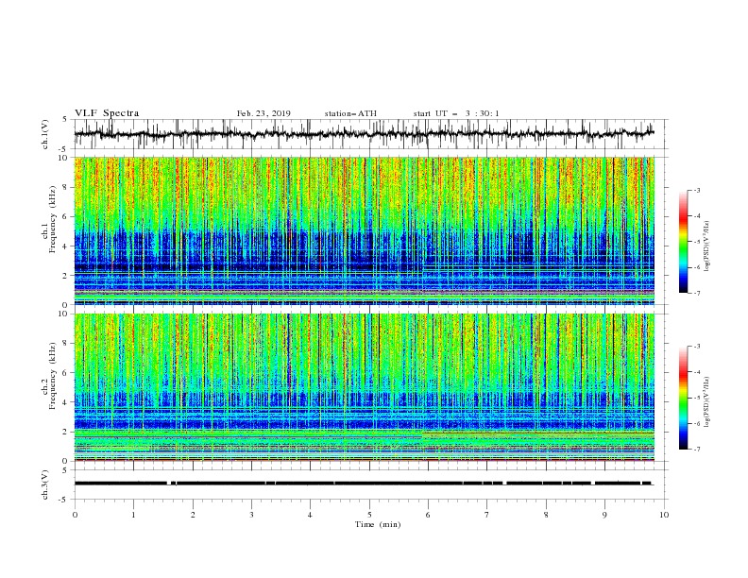Click time axis tick label '6'

pyautogui.click(x=428, y=515)
